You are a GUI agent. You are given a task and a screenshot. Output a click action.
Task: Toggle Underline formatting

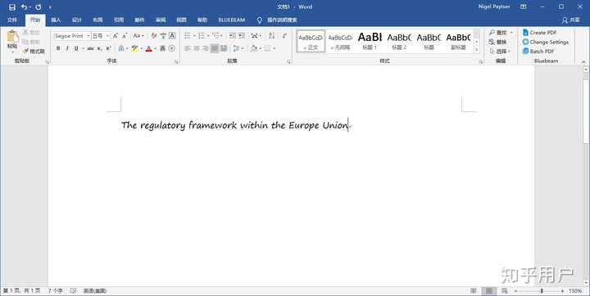pos(76,48)
